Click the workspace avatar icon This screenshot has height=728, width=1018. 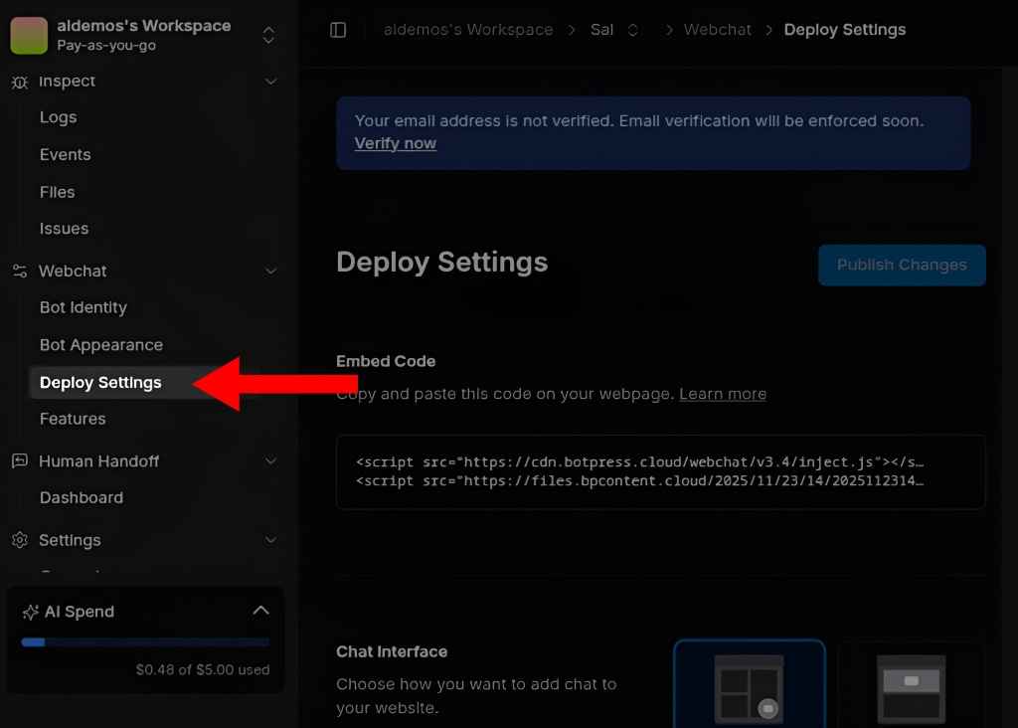tap(29, 35)
